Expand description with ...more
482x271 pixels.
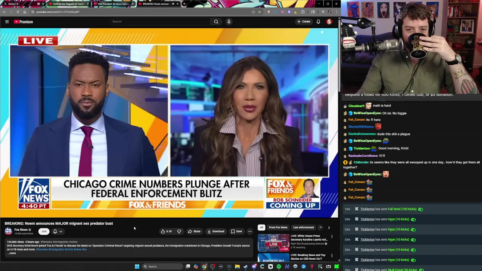point(11,253)
